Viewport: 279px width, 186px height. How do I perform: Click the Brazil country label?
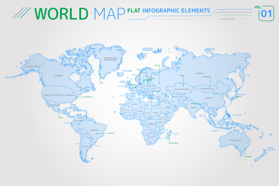coord(95,130)
